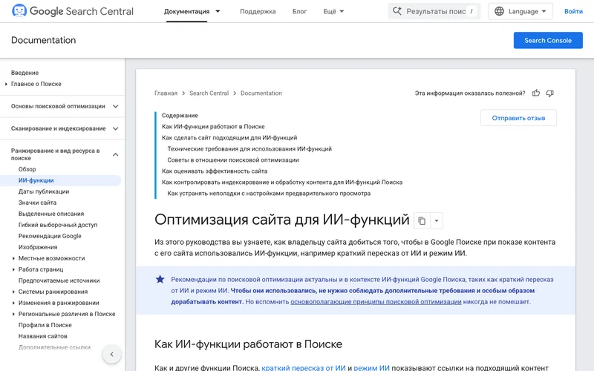Select Названия сайтов in sidebar
Image resolution: width=594 pixels, height=371 pixels.
tap(43, 336)
